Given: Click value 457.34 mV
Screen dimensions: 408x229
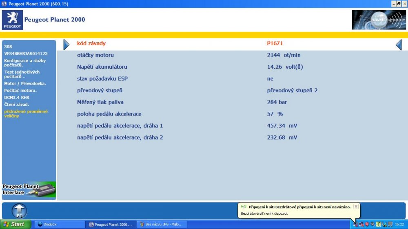Looking at the screenshot, I should coord(282,126).
